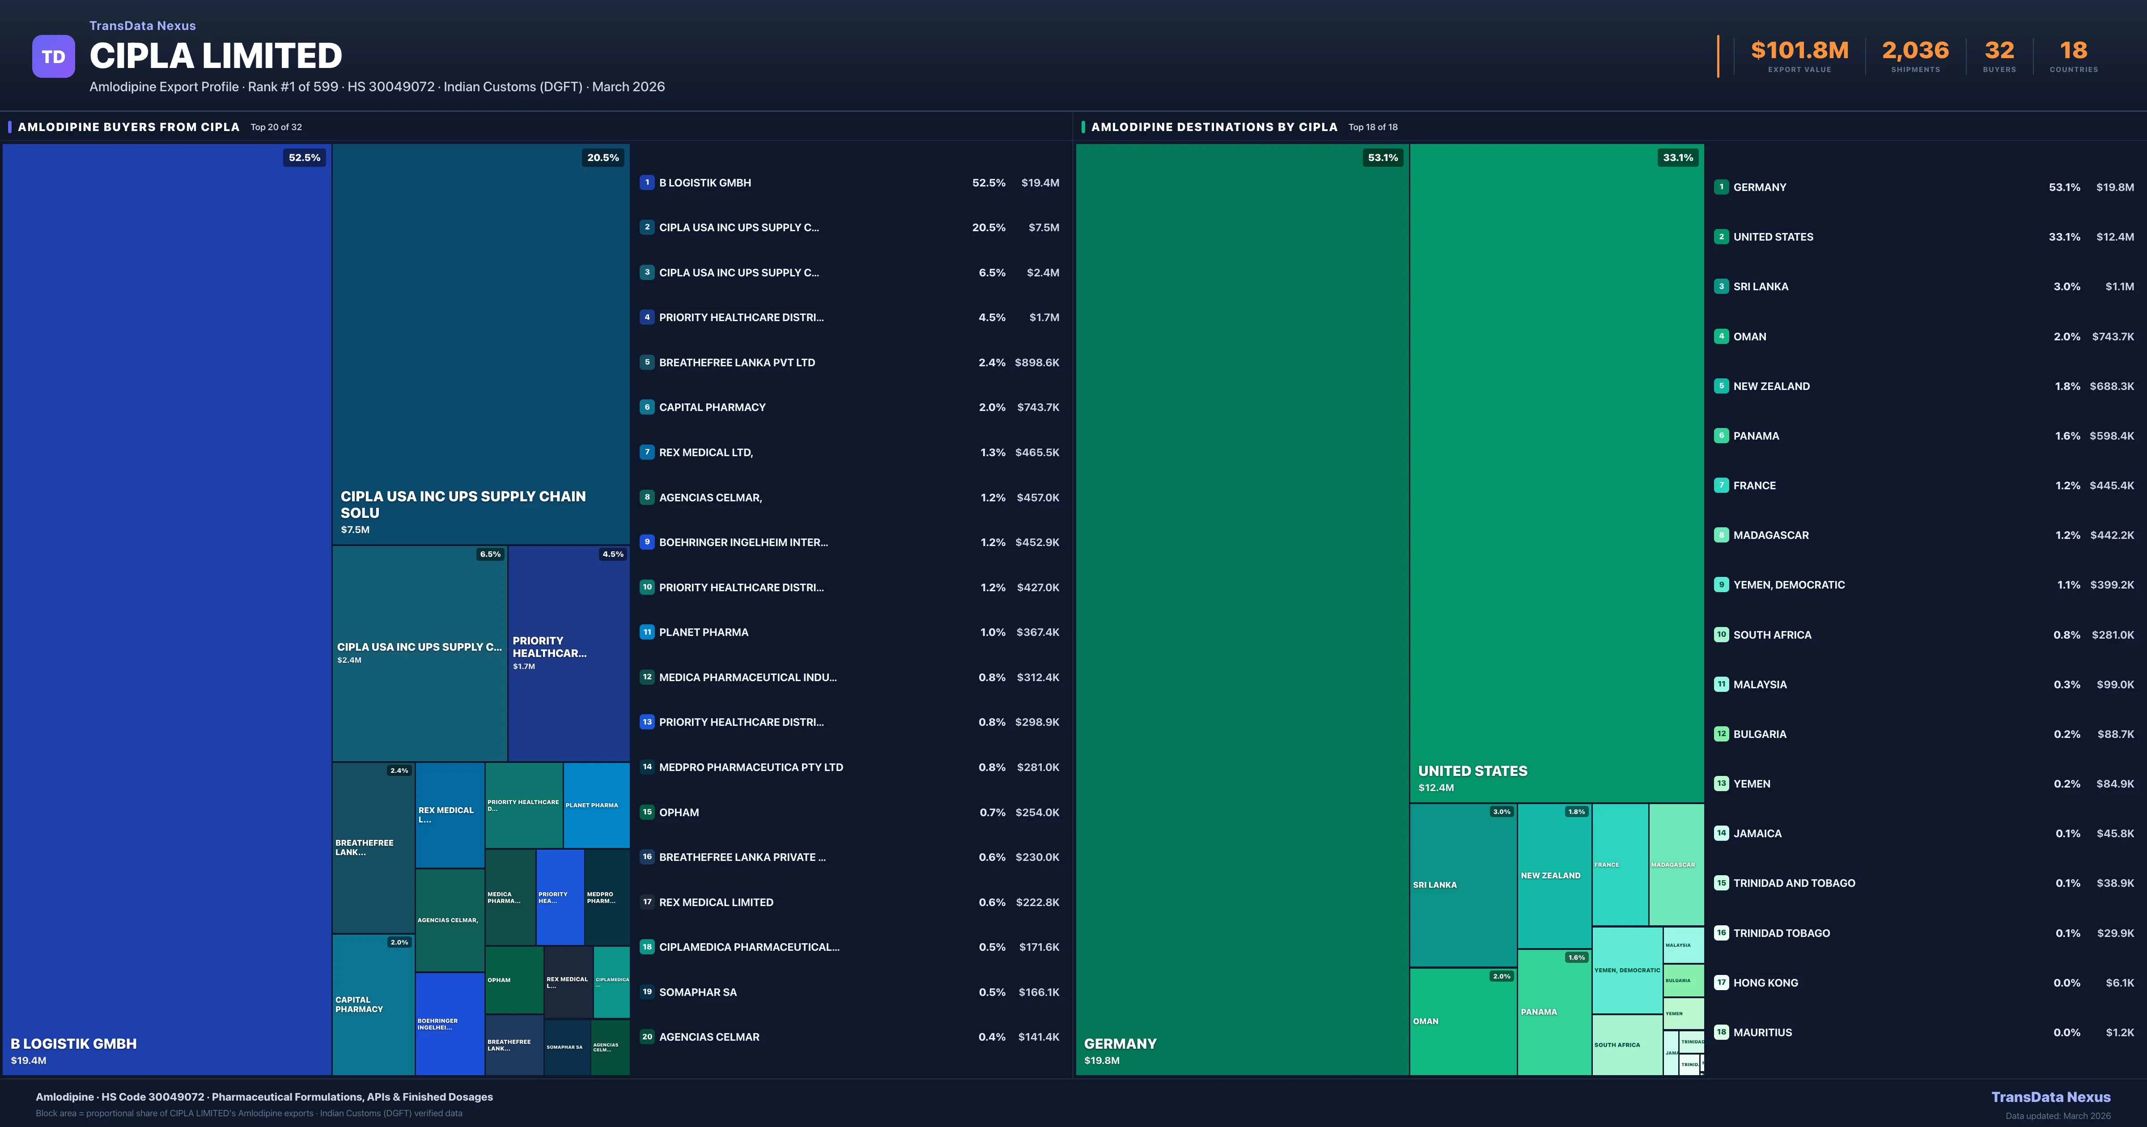Click rank badge 18 beside MAURITIUS

1721,1032
